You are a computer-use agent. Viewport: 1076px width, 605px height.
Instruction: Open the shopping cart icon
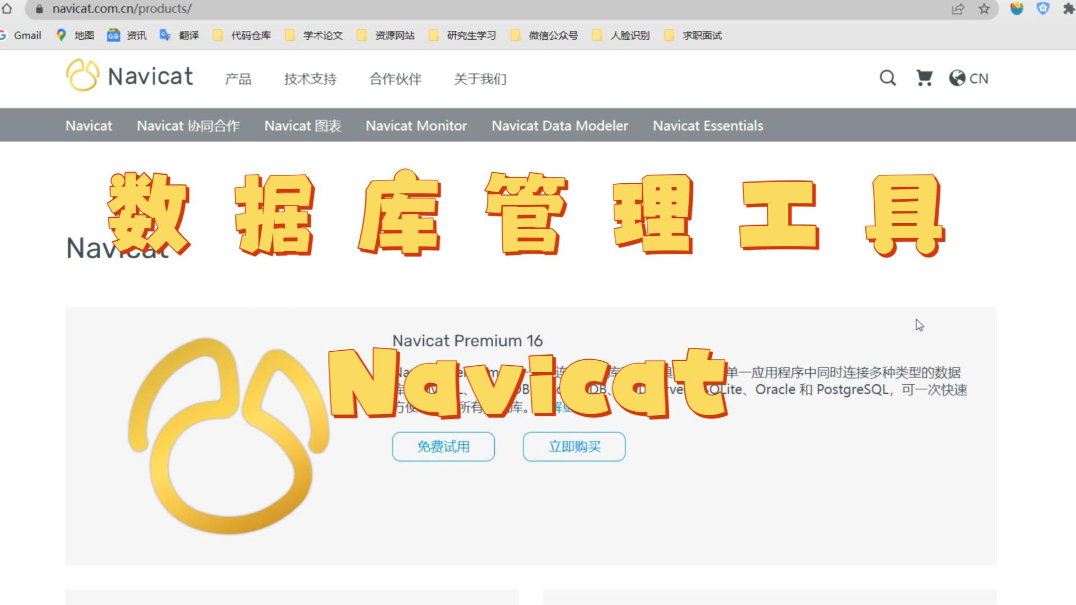[924, 78]
